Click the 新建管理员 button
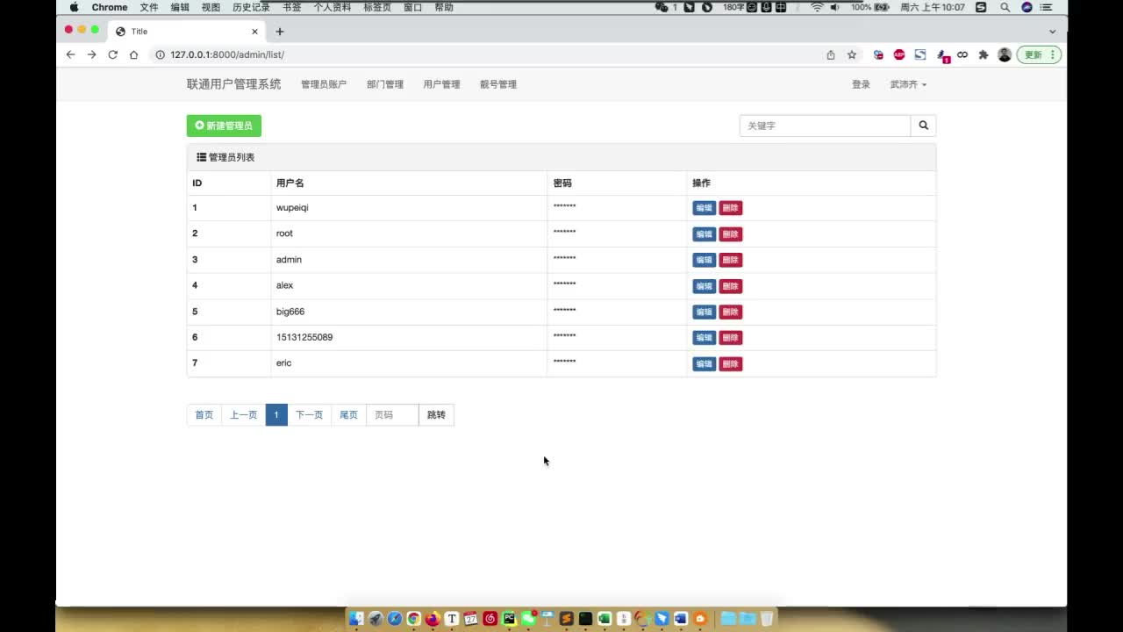The image size is (1123, 632). click(x=224, y=126)
